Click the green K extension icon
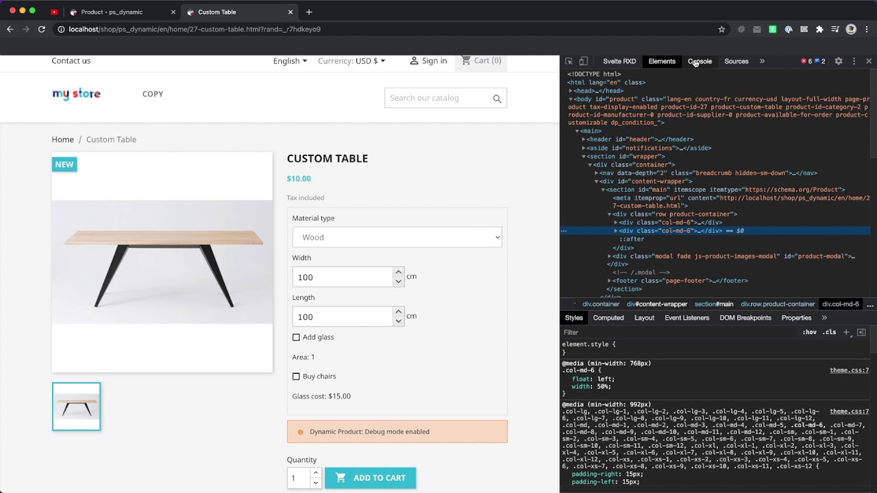 772,29
